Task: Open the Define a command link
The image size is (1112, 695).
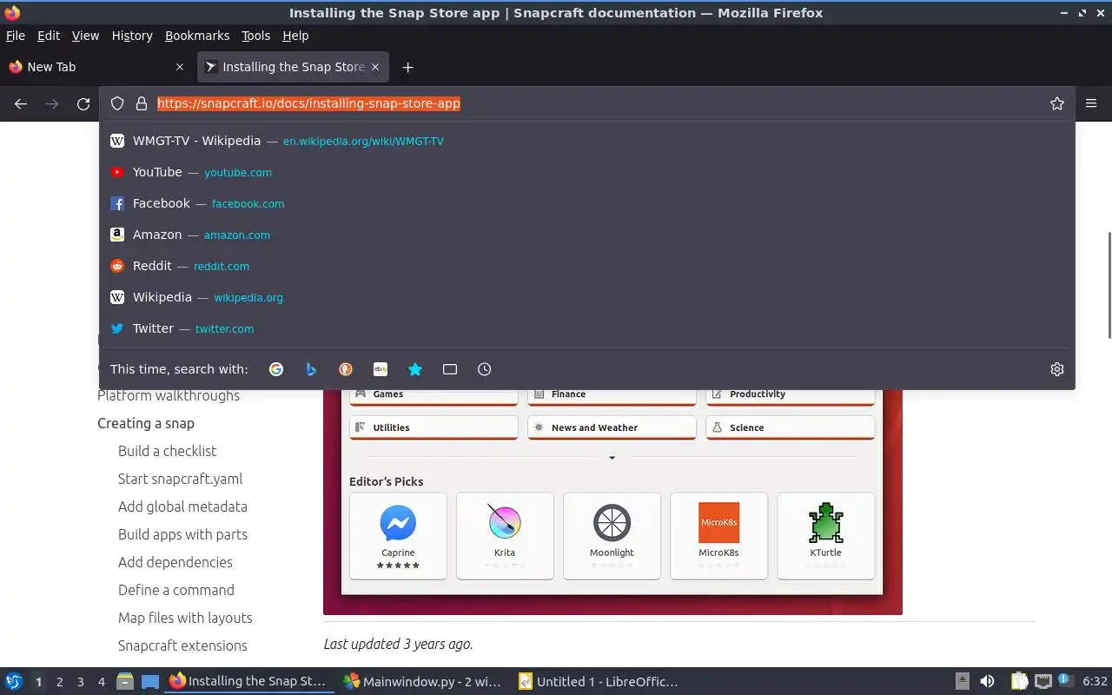Action: point(176,590)
